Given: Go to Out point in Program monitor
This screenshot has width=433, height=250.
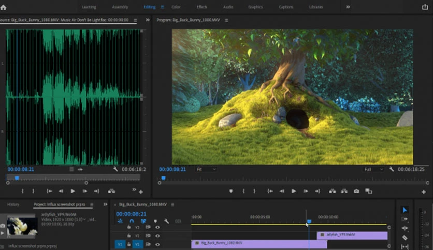Looking at the screenshot, I should pyautogui.click(x=317, y=191).
